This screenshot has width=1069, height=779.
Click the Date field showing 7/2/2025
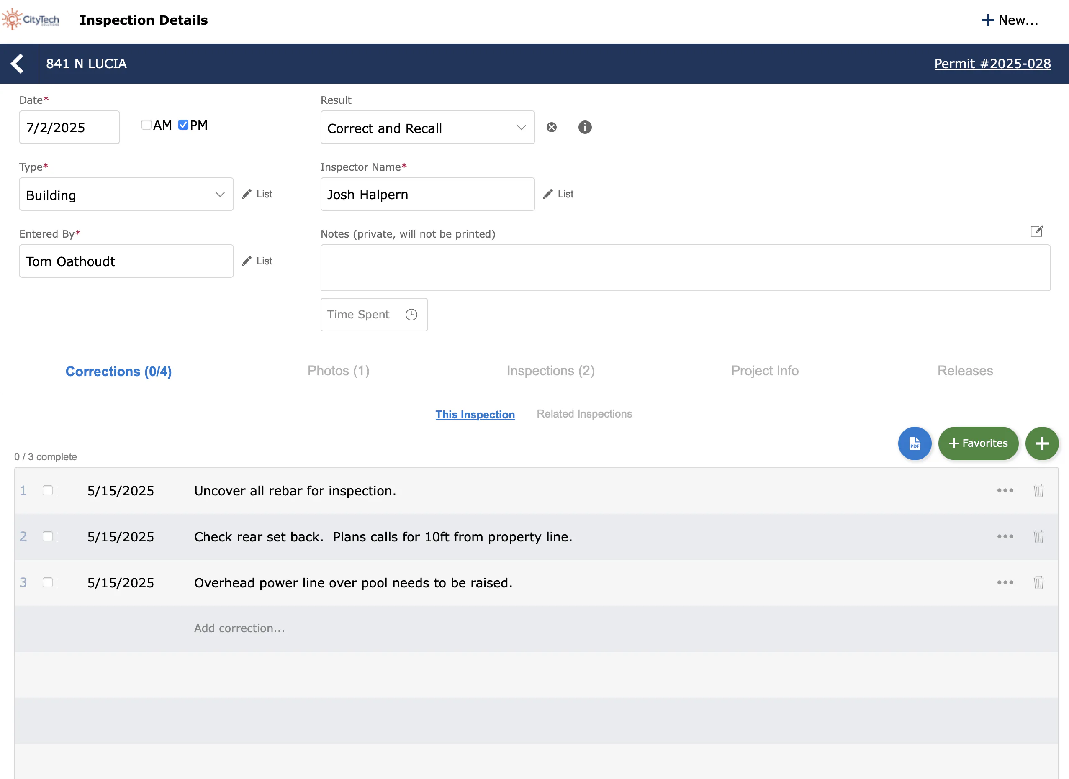69,127
